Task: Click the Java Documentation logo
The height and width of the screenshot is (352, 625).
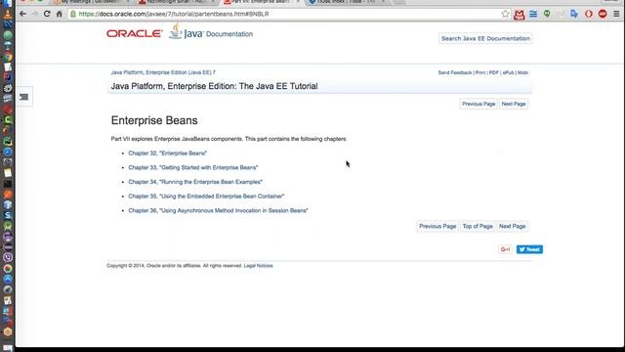Action: coord(211,31)
